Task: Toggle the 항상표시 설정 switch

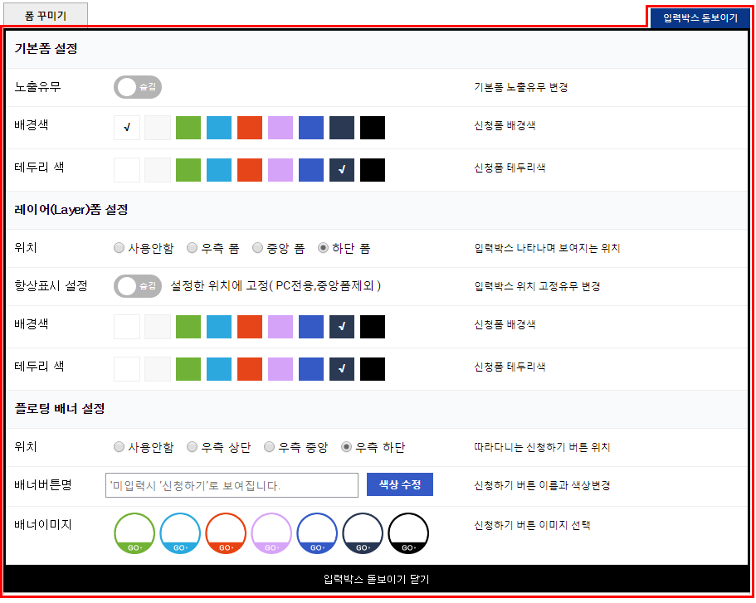Action: [x=137, y=286]
